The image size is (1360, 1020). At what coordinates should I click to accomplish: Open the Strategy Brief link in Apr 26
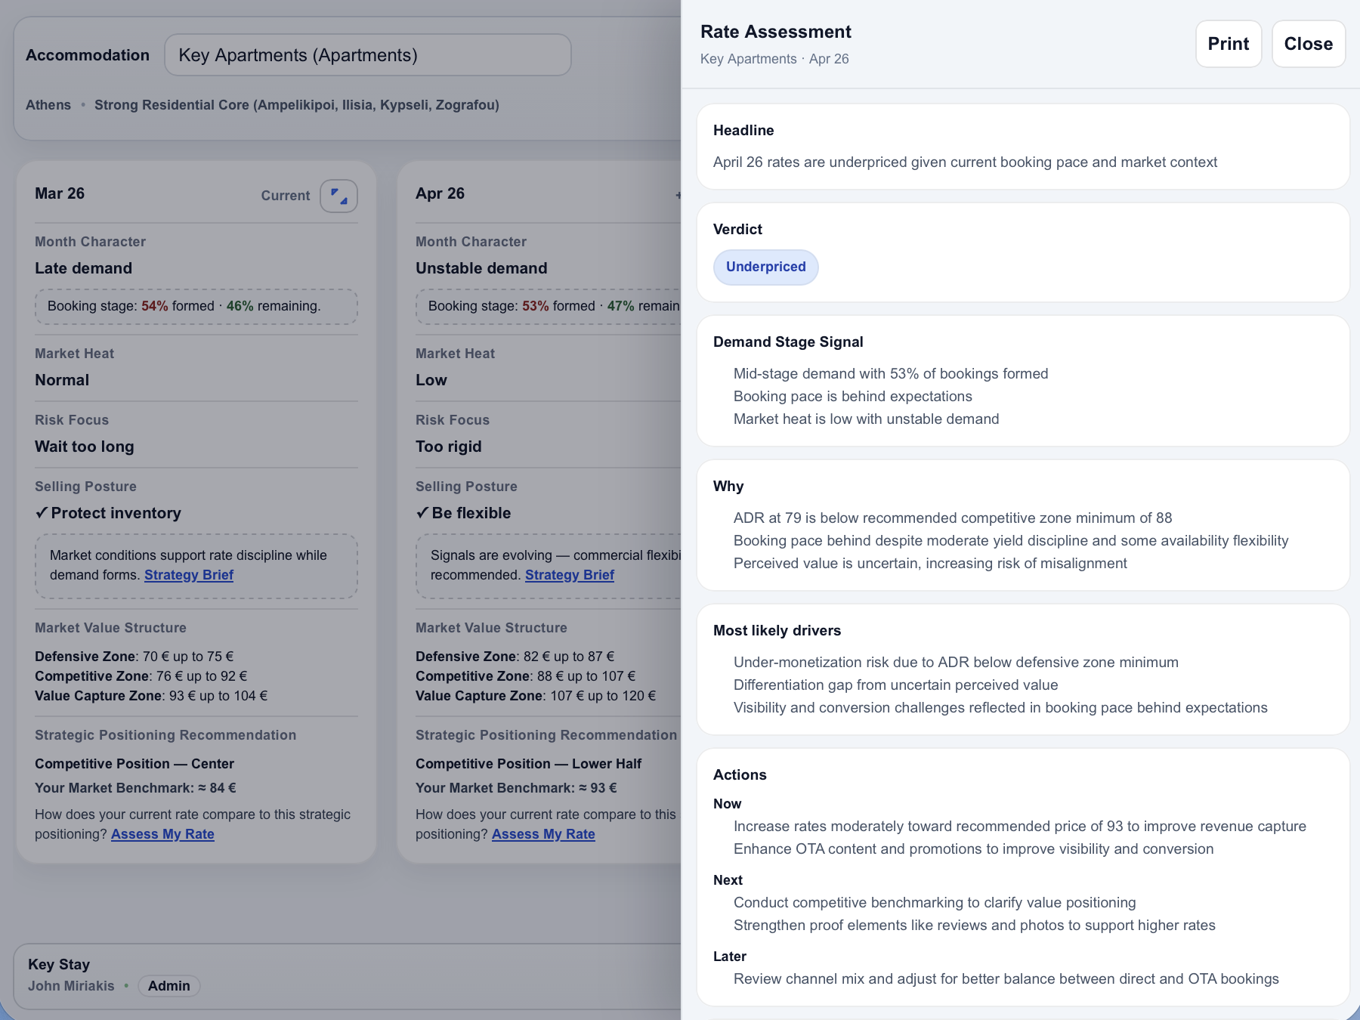[570, 575]
